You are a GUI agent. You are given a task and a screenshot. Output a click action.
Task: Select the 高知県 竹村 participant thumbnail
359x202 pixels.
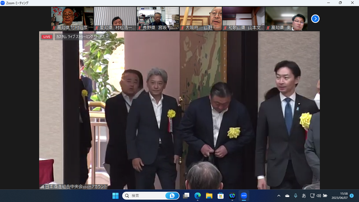tap(72, 19)
